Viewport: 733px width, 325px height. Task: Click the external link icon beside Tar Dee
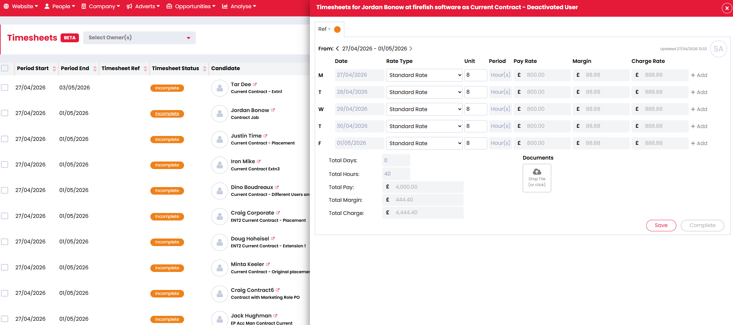coord(255,85)
